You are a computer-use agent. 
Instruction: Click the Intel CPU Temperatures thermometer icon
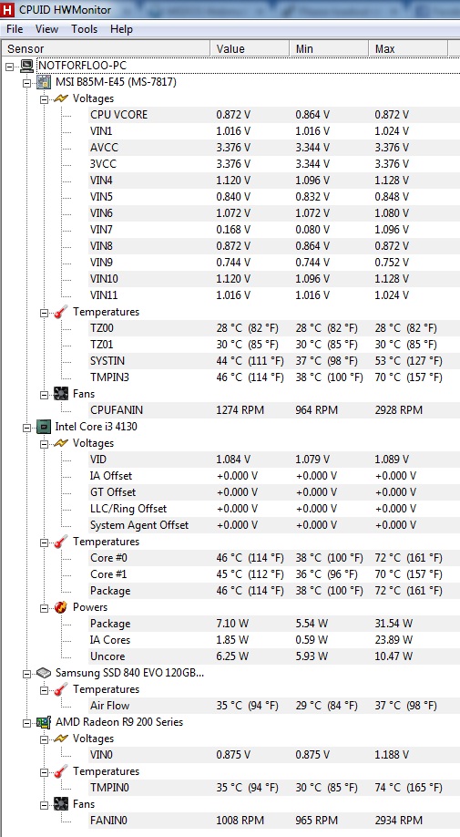click(61, 542)
